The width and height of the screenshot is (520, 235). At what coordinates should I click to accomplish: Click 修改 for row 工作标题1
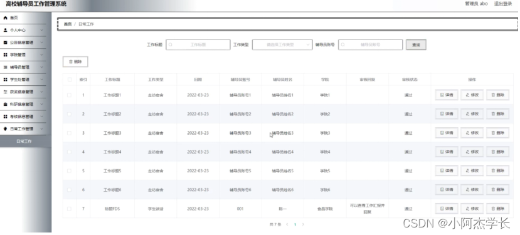tap(472, 95)
